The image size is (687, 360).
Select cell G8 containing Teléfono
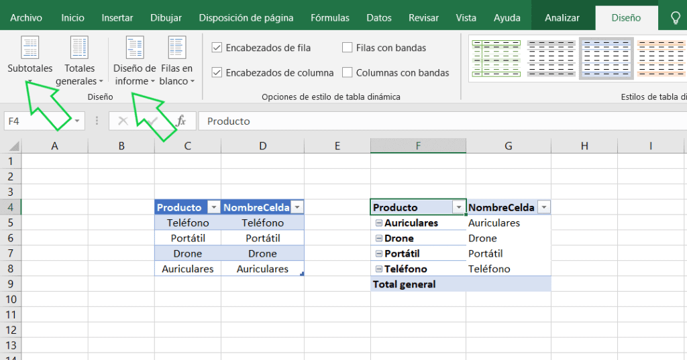pos(509,268)
